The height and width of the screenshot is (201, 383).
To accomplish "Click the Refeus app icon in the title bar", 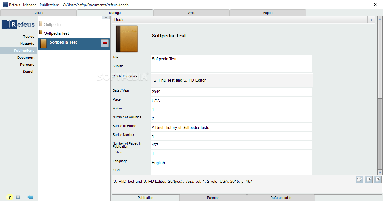I will [x=5, y=5].
